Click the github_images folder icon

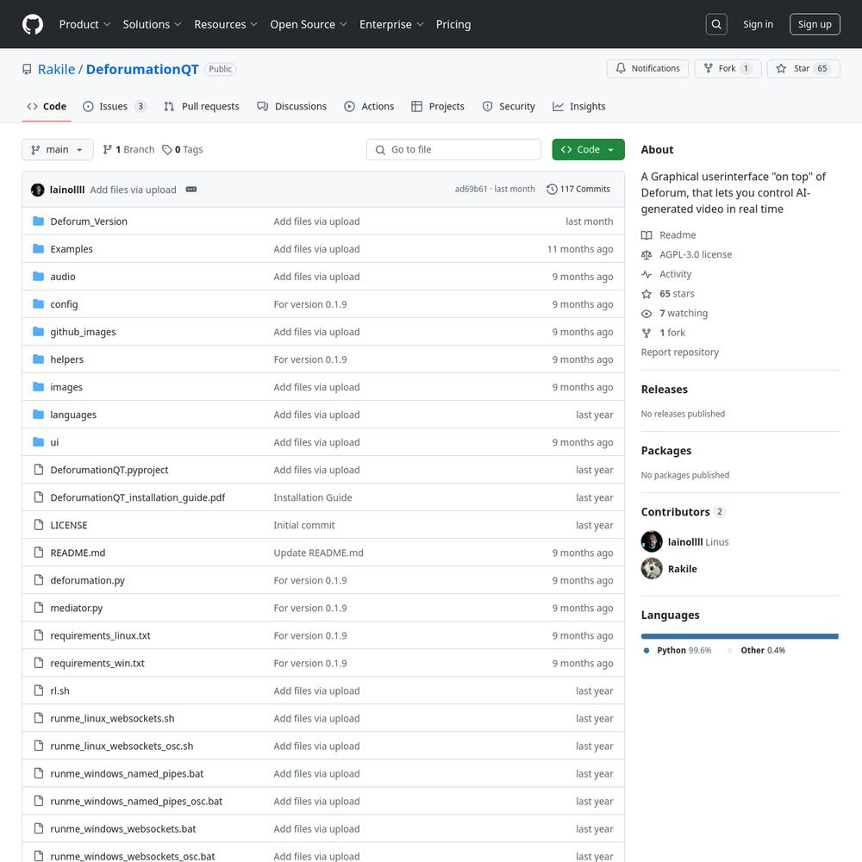[38, 332]
